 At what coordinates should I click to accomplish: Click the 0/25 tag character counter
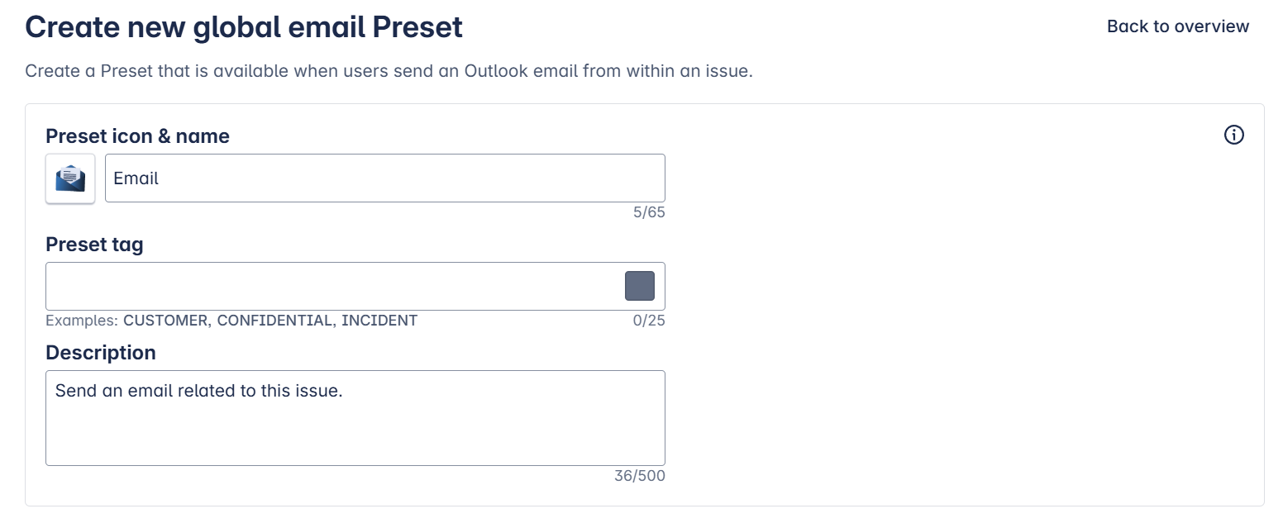click(649, 321)
